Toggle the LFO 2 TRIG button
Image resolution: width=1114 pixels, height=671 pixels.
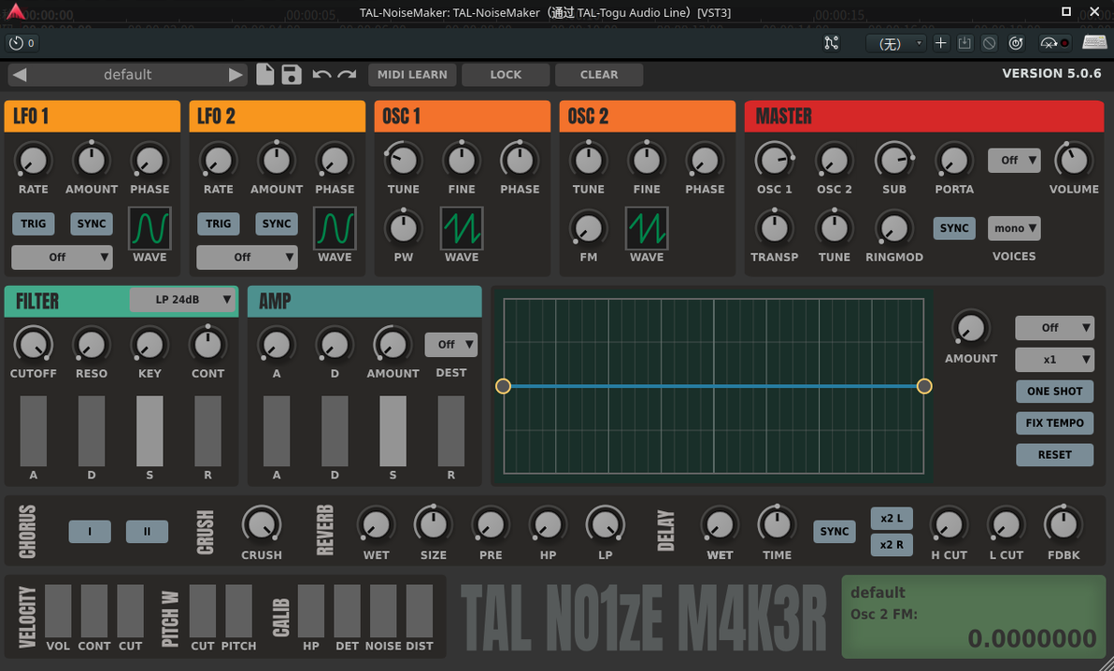[218, 223]
